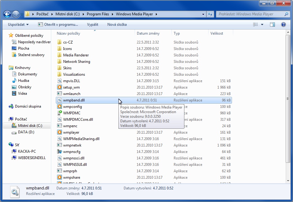Screen dimensions: 293x202
Task: Select the Icons folder icon
Action: tap(59, 49)
